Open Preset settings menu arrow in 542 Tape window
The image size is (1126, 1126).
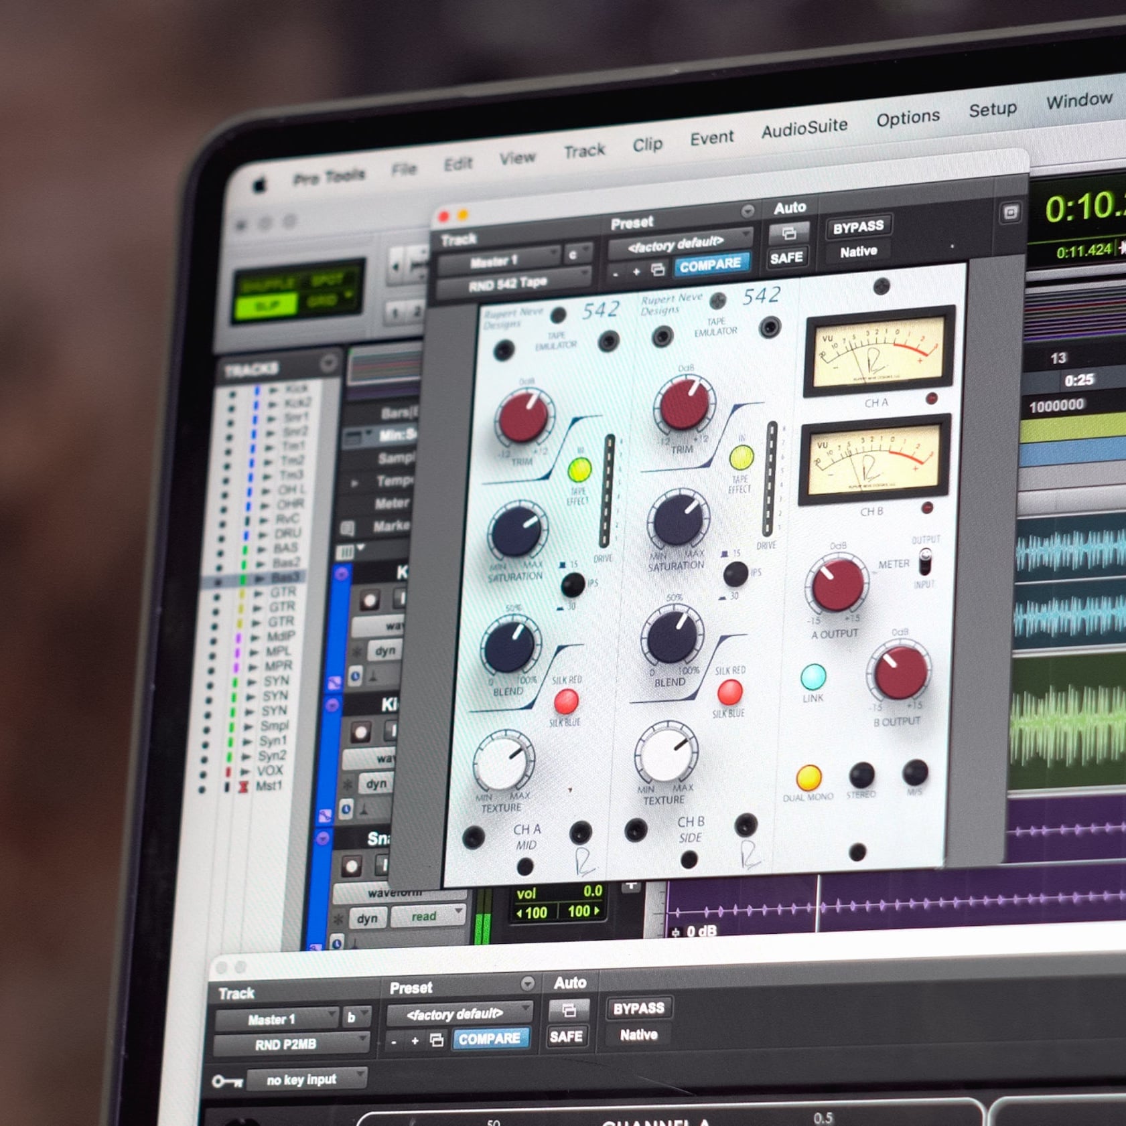tap(748, 212)
